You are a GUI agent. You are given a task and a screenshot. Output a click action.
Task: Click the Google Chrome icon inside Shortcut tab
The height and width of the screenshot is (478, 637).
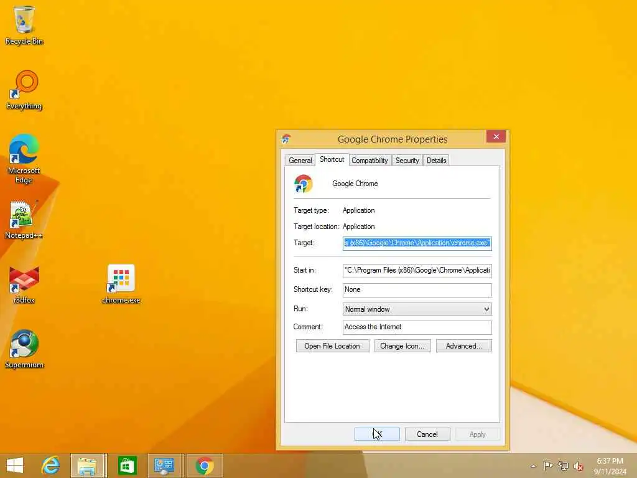click(303, 184)
